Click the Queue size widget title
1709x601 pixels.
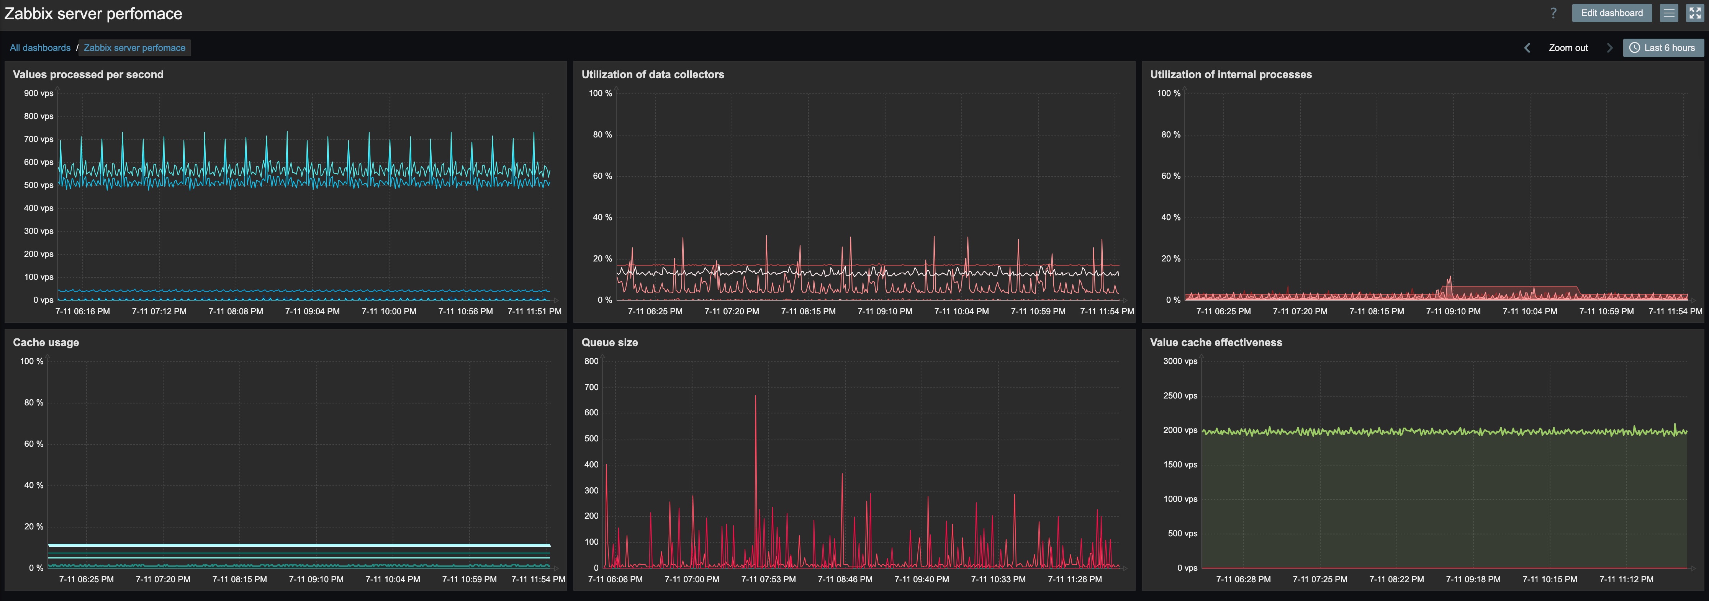pos(610,342)
